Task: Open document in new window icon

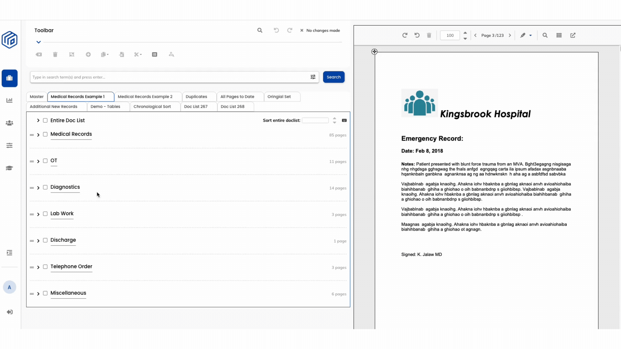Action: (573, 35)
